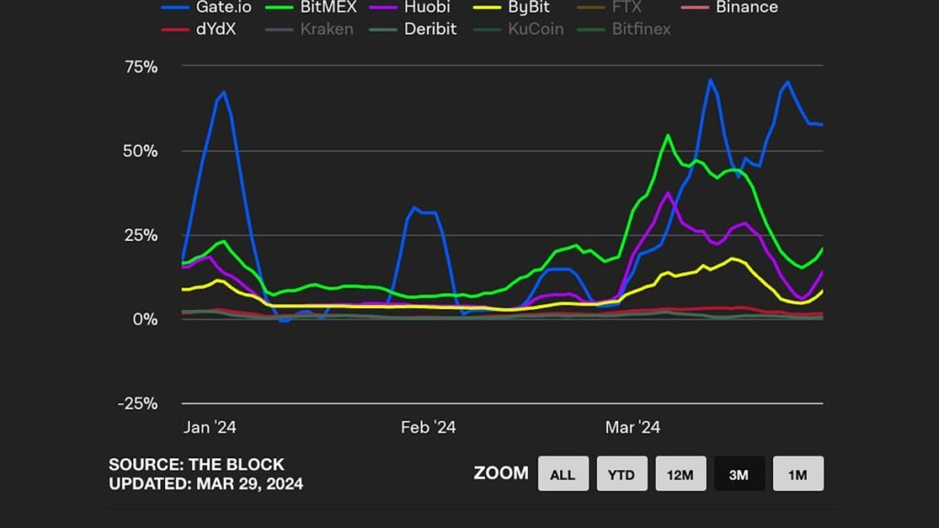Toggle the Binance legend entry

729,7
